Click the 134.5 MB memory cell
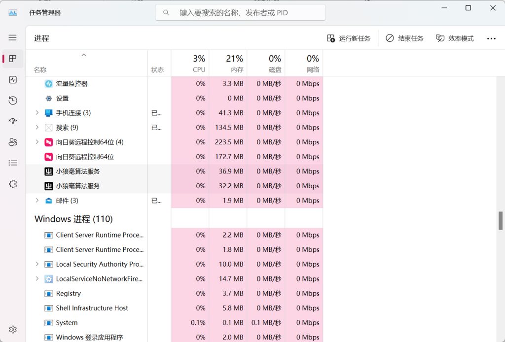505x342 pixels. click(x=229, y=128)
